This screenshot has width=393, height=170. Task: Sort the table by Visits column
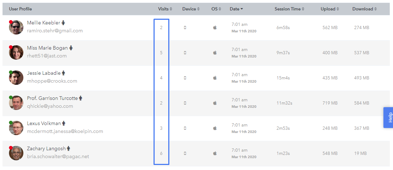click(165, 9)
